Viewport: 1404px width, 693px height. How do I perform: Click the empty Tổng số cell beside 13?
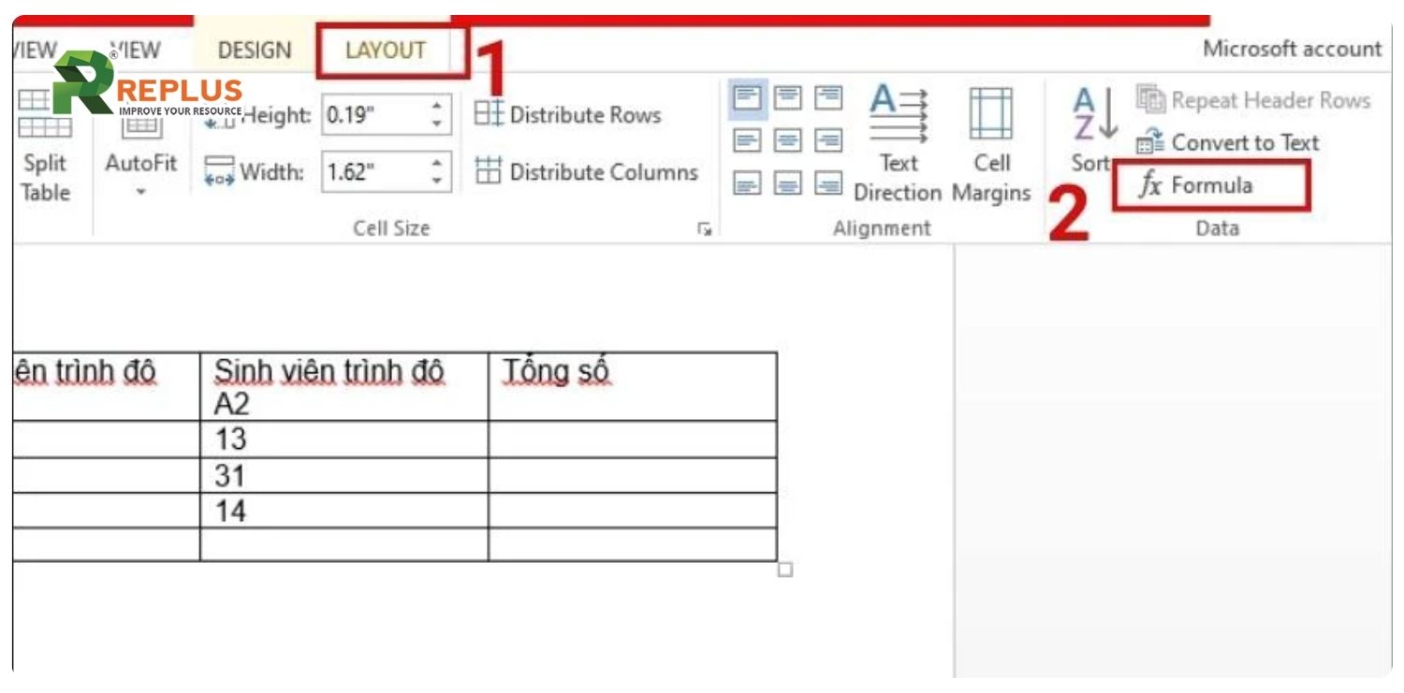(x=633, y=440)
